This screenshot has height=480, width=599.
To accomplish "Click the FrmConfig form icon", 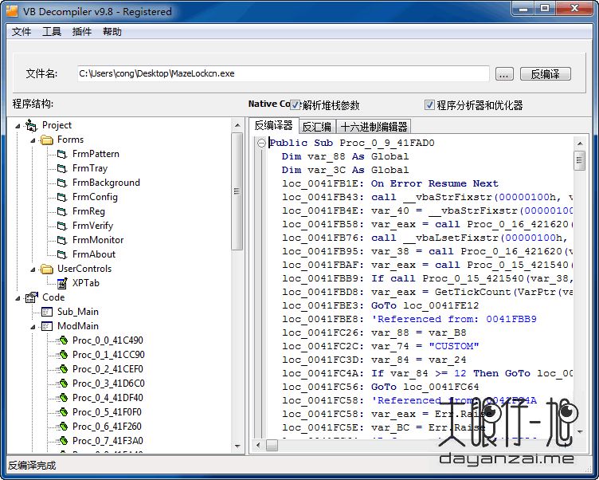I will coord(62,197).
